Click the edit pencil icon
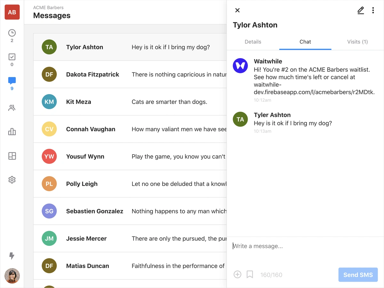The height and width of the screenshot is (288, 384). (361, 10)
